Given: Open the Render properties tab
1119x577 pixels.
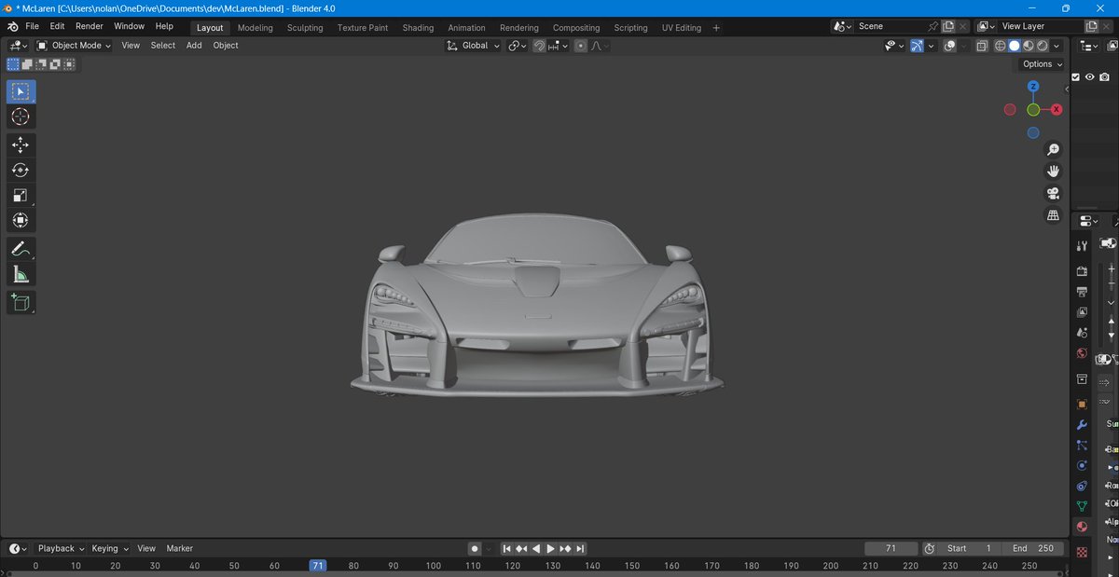Looking at the screenshot, I should [x=1082, y=271].
